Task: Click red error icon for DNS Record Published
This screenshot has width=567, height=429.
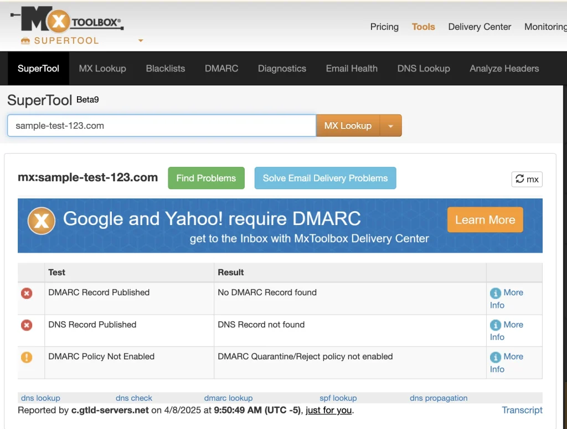Action: coord(27,325)
